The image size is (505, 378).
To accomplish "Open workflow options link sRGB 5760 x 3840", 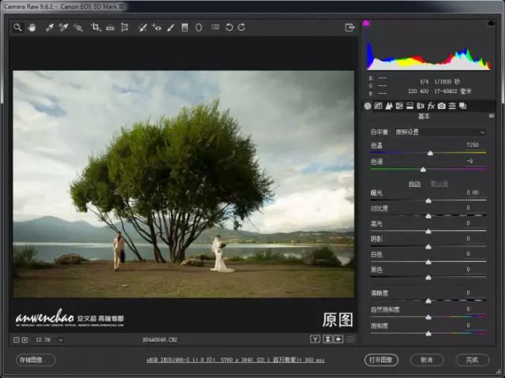I will coord(235,360).
